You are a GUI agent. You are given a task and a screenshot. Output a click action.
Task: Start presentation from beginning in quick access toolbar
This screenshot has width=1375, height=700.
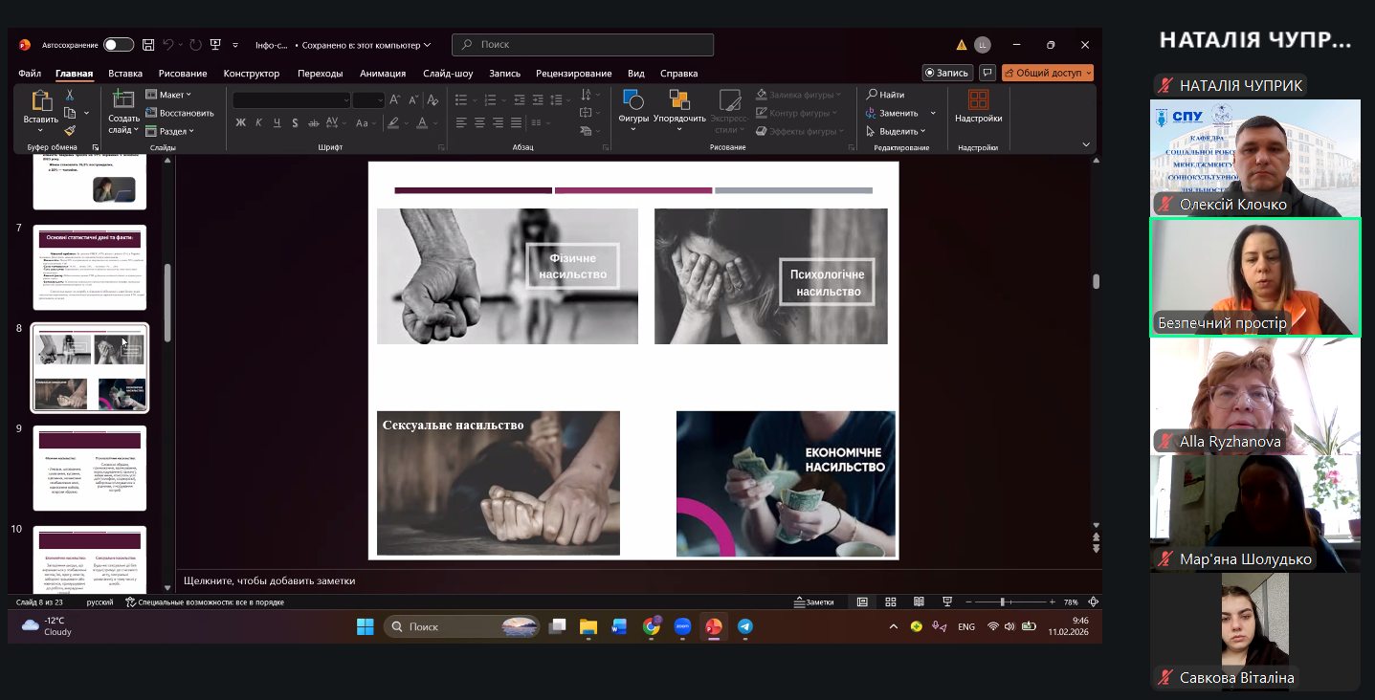point(216,44)
